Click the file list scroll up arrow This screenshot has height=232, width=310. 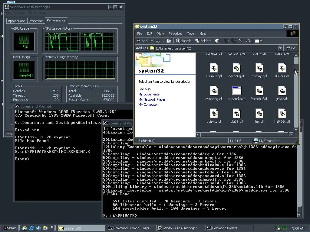coord(296,55)
